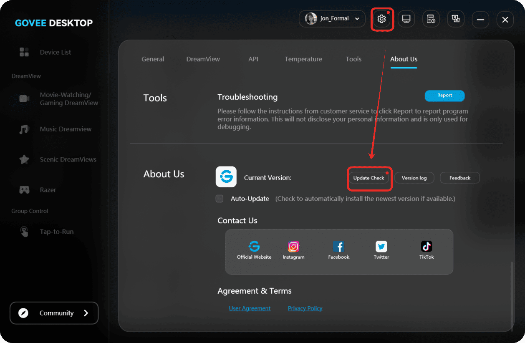Switch to the Temperature settings tab

303,59
